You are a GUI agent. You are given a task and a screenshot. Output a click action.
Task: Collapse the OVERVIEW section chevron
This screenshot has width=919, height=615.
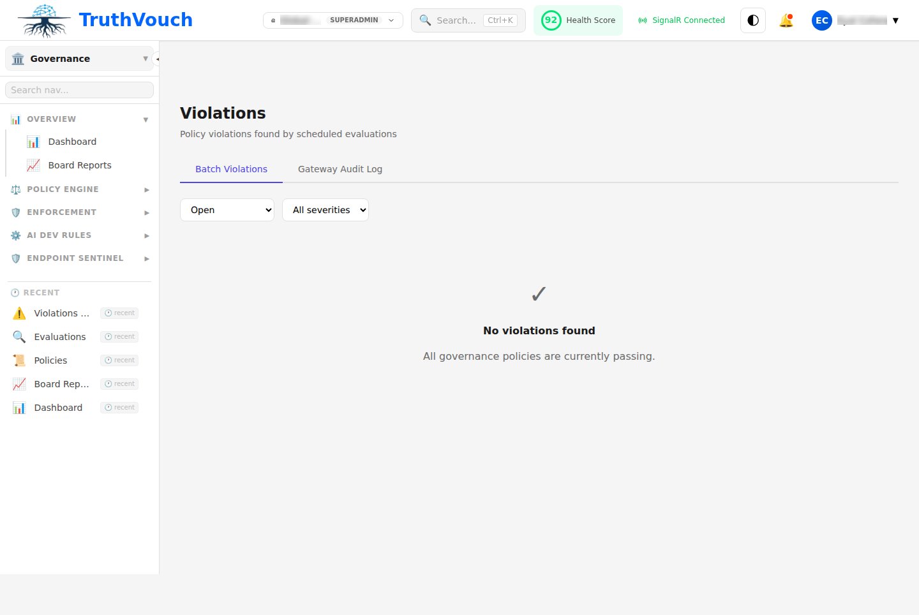pyautogui.click(x=146, y=119)
